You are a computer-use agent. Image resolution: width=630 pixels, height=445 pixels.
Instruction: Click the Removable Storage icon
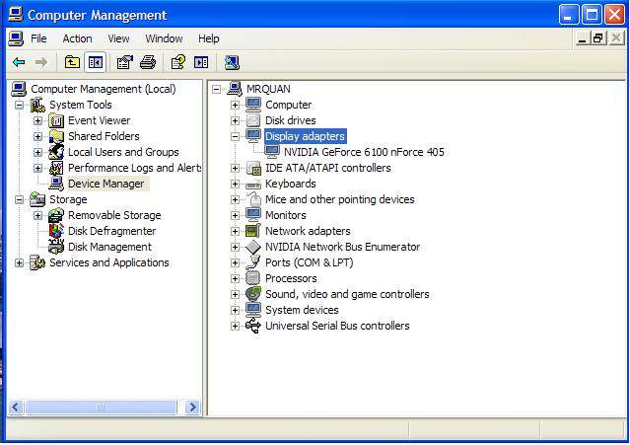pos(56,215)
